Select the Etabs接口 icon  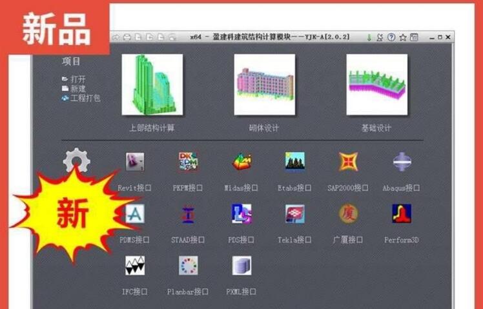[x=294, y=162]
